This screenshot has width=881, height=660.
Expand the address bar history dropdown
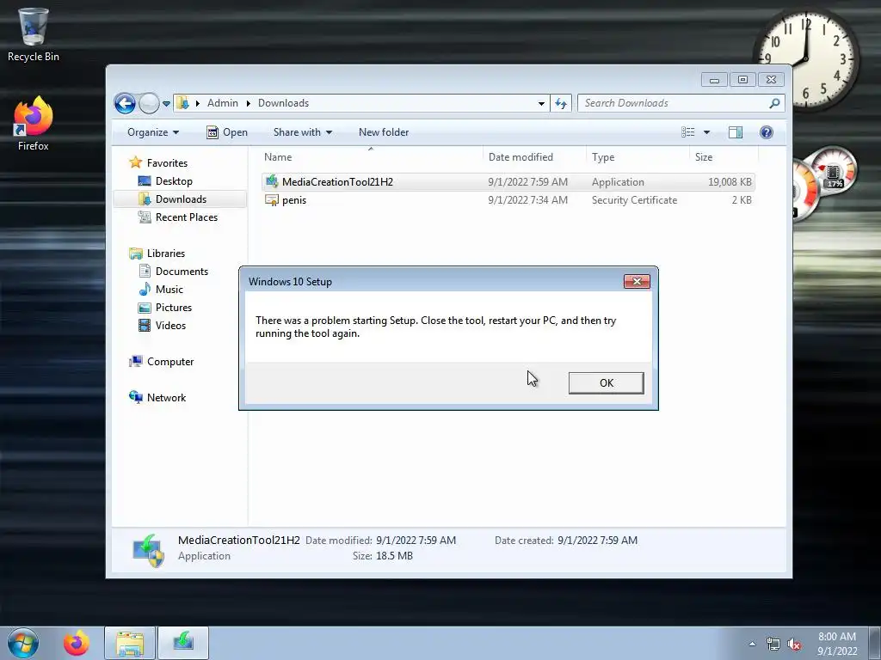pyautogui.click(x=541, y=103)
